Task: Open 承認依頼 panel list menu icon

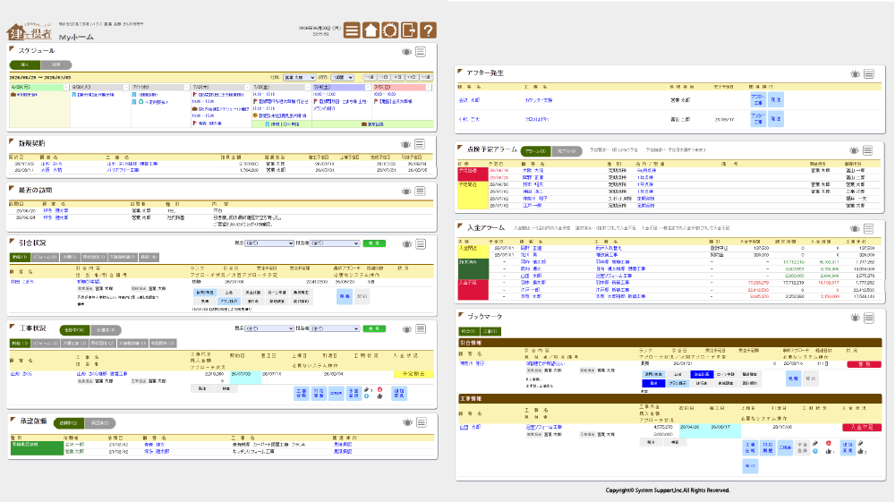Action: pos(422,422)
